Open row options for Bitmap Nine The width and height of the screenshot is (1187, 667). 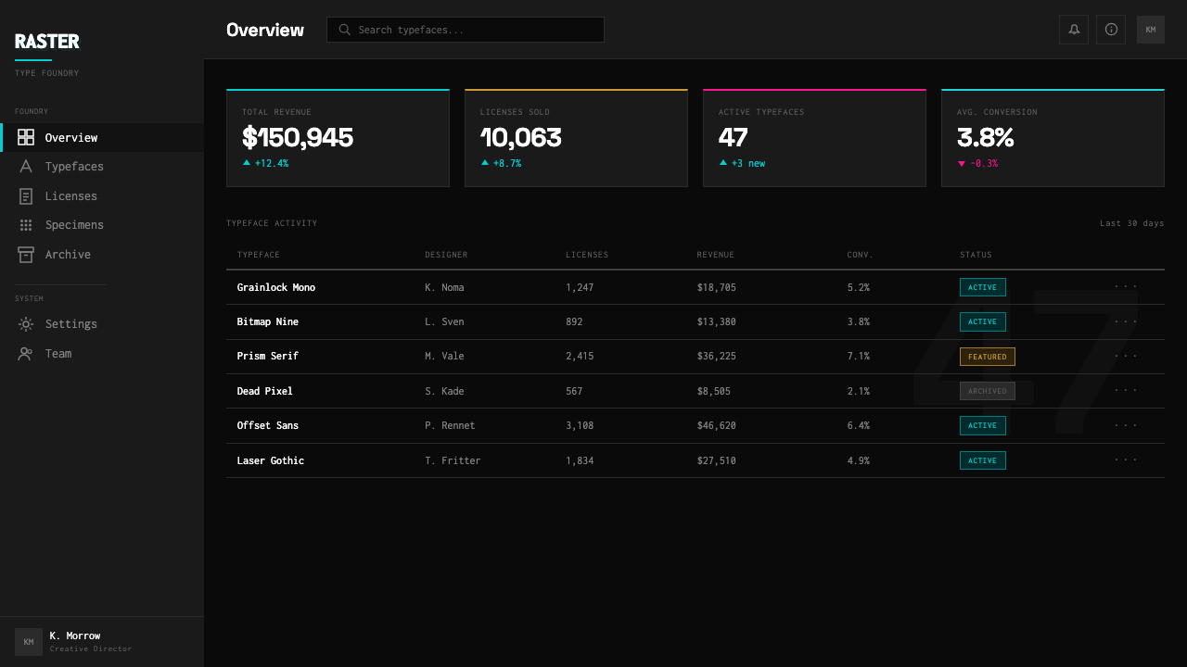[1126, 321]
